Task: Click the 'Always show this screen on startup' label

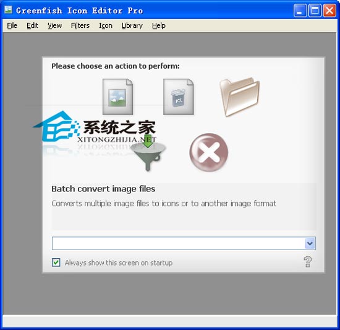Action: pos(119,263)
